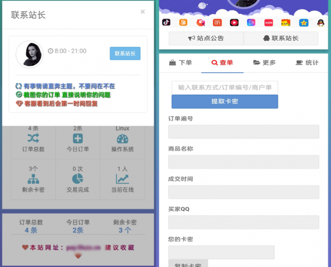Open the red YouTube-style video icon
The width and height of the screenshot is (331, 267).
(234, 22)
